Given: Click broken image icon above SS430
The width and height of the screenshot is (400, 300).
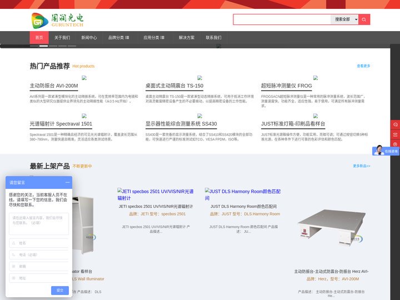Looking at the screenshot, I should 200,116.
